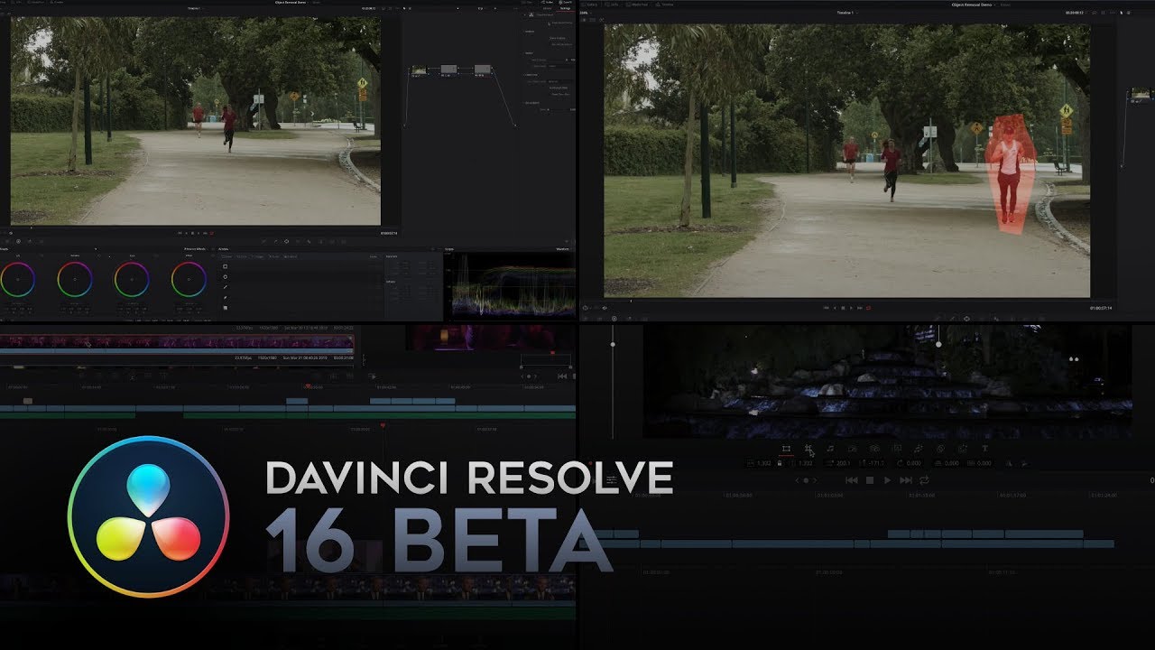Click play under the right park viewer
The height and width of the screenshot is (650, 1155).
[x=851, y=308]
